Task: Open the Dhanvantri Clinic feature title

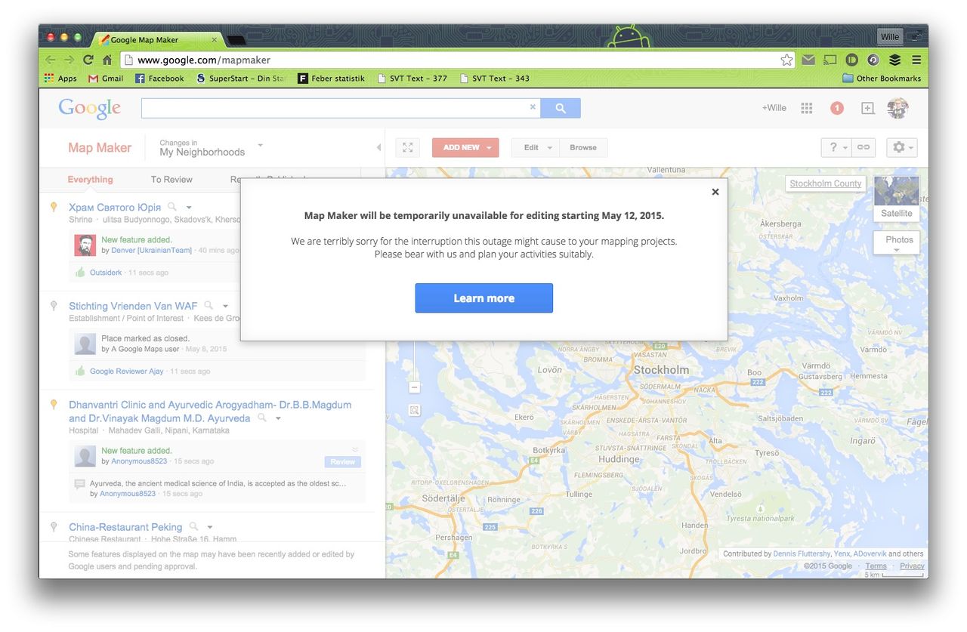Action: coord(210,412)
